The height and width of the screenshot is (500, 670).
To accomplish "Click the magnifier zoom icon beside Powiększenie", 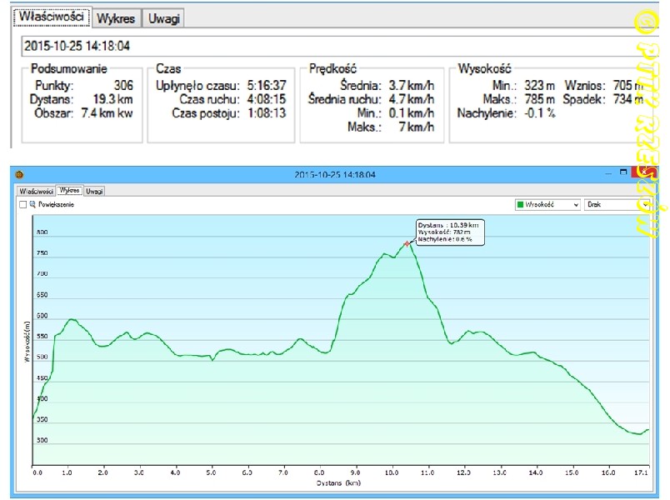I will 32,204.
